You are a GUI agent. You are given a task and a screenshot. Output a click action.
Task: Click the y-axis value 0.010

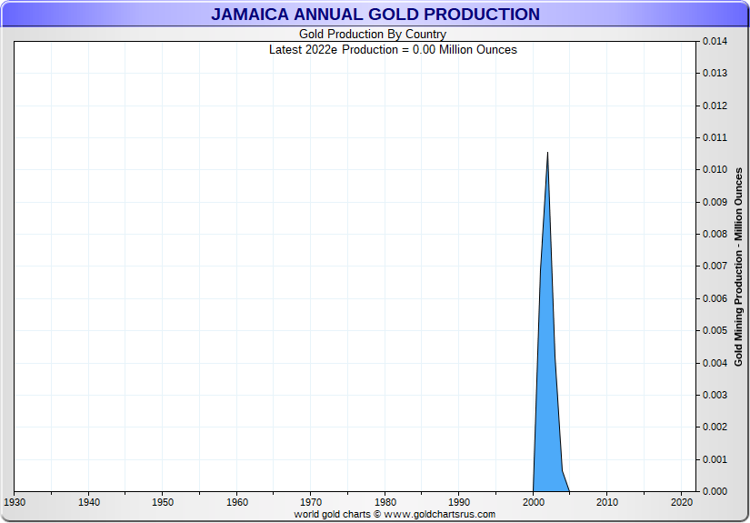715,169
